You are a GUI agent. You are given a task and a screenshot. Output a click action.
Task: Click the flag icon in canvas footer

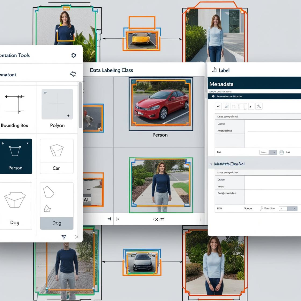118,219
